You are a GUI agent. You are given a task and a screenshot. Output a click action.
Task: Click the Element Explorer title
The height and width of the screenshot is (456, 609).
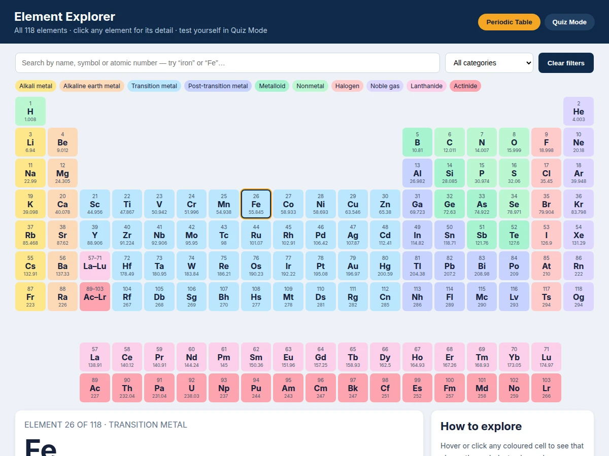tap(65, 17)
